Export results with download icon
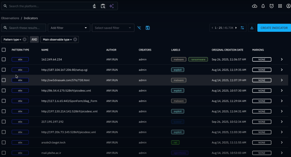Image resolution: width=291 pixels, height=157 pixels. tap(252, 28)
